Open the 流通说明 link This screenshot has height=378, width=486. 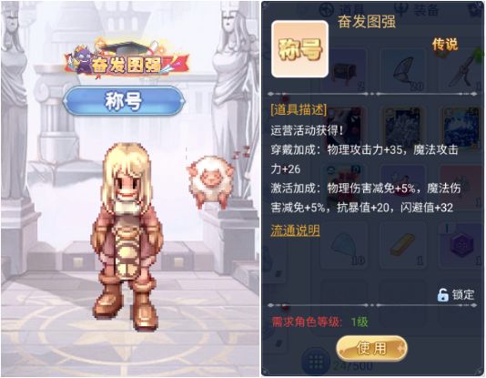point(295,230)
